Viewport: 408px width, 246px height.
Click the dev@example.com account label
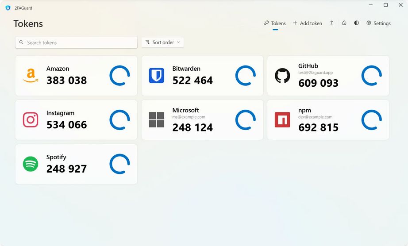click(315, 117)
